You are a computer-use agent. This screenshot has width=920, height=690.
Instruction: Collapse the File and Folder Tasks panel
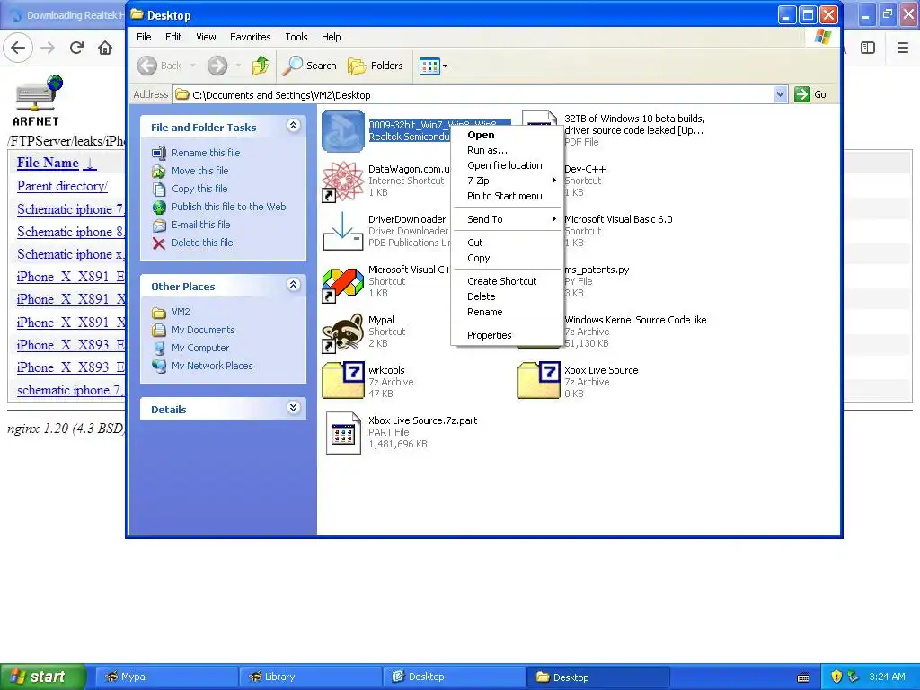click(x=294, y=126)
